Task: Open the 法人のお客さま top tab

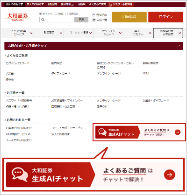Action: [35, 4]
